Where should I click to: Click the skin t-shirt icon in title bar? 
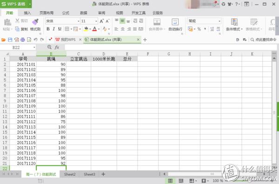coord(230,4)
